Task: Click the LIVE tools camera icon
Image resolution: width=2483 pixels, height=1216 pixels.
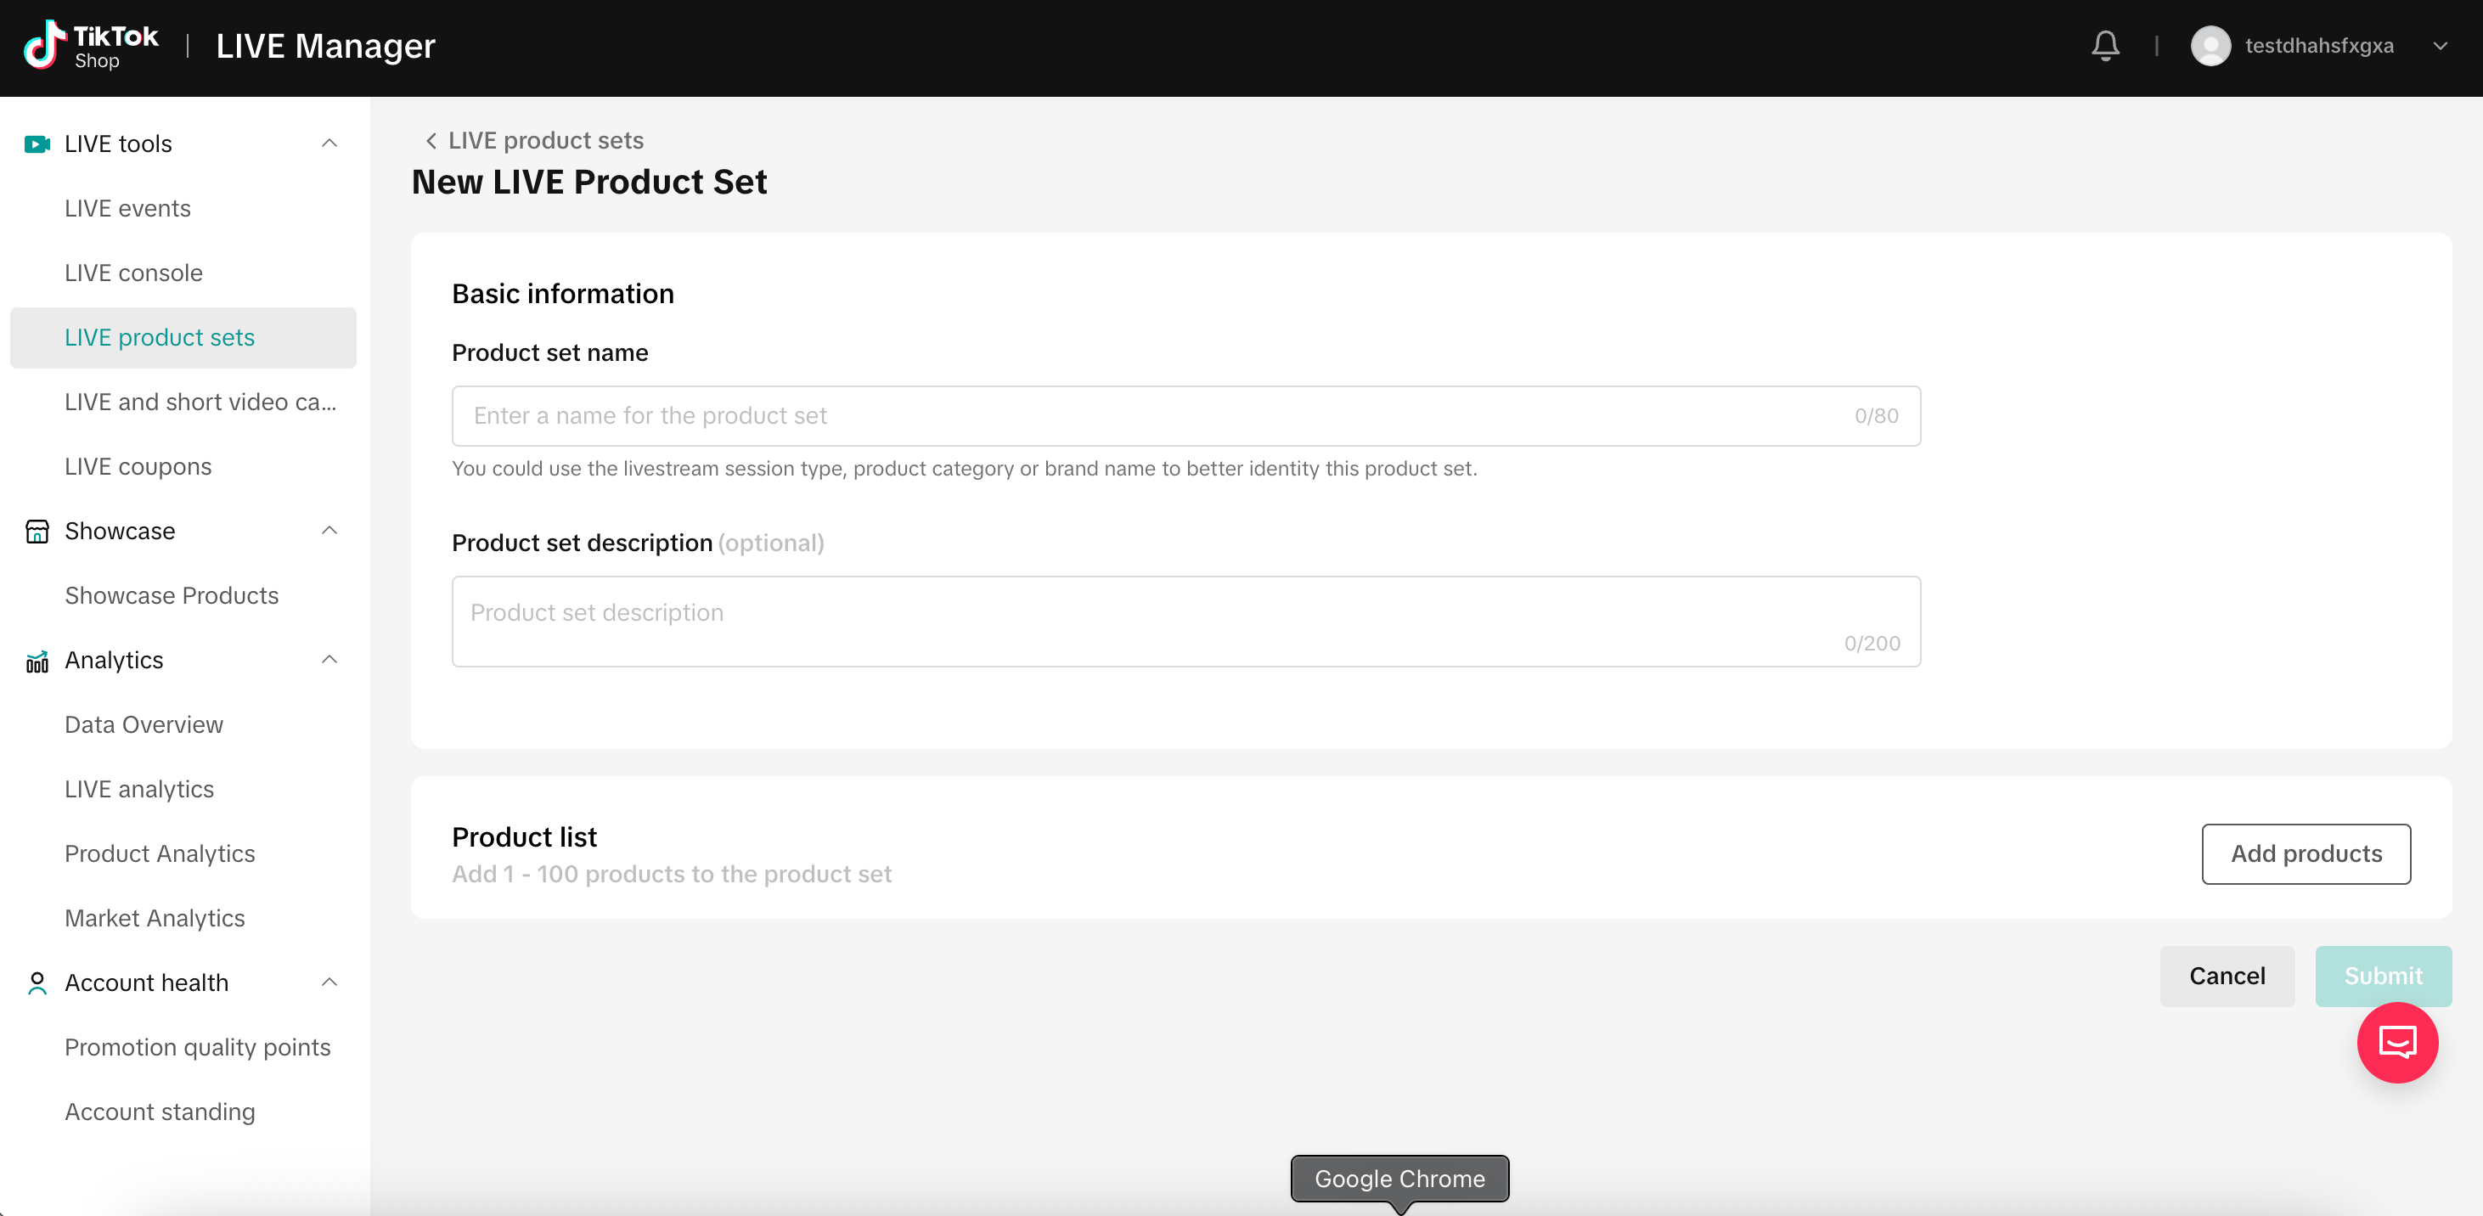Action: pyautogui.click(x=37, y=144)
